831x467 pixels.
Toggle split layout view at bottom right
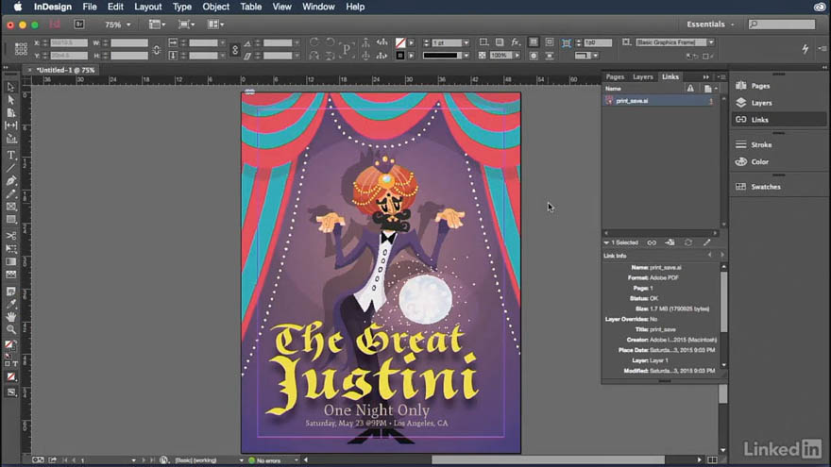click(x=712, y=460)
